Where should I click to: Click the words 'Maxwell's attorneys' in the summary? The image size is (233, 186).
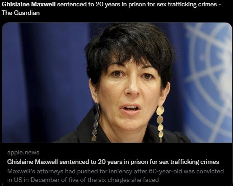click(35, 171)
